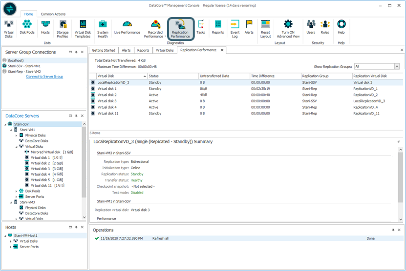
Task: Collapse the Stani-VM1 server node
Action: [x=11, y=130]
